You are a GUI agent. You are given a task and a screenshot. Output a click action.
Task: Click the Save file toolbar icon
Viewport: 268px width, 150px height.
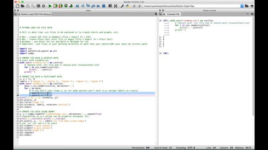point(28,6)
